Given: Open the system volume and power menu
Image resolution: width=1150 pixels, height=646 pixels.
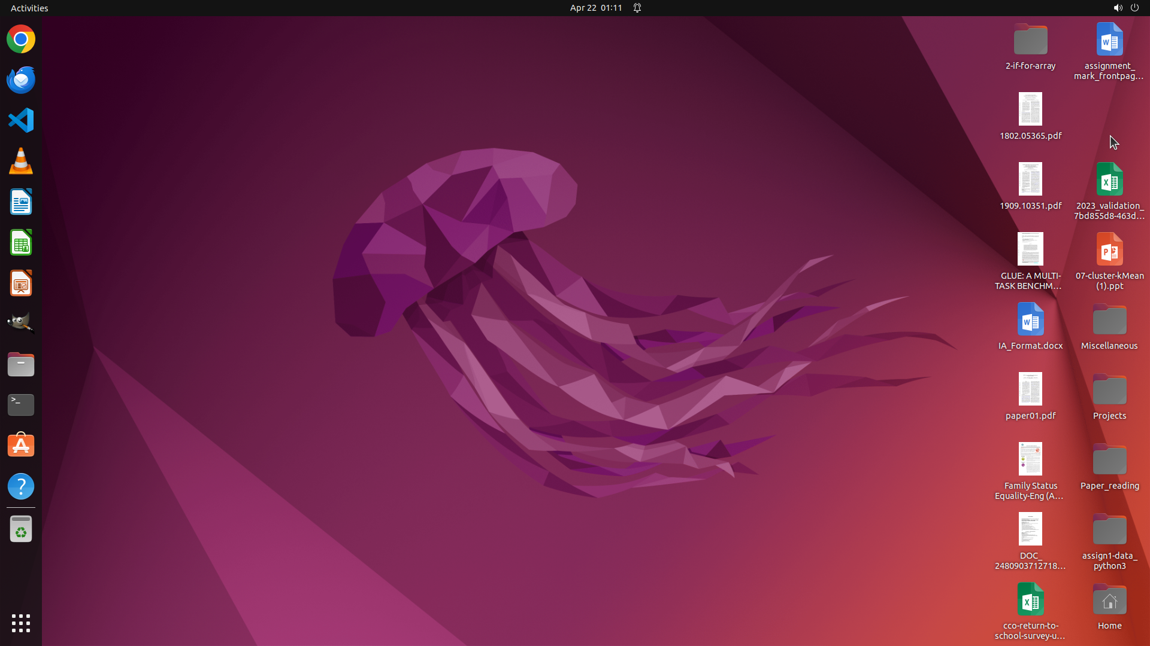Looking at the screenshot, I should tap(1125, 8).
